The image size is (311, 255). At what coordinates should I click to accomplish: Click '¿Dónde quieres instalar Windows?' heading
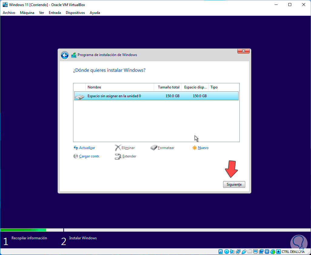pyautogui.click(x=109, y=70)
